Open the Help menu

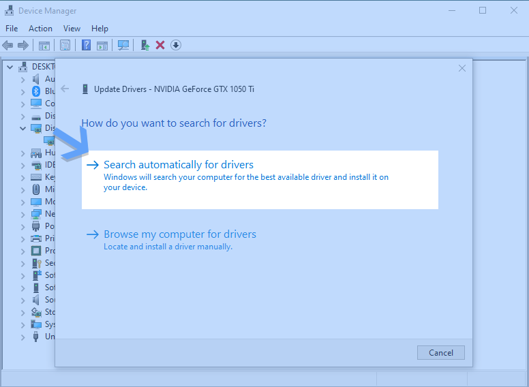click(100, 29)
